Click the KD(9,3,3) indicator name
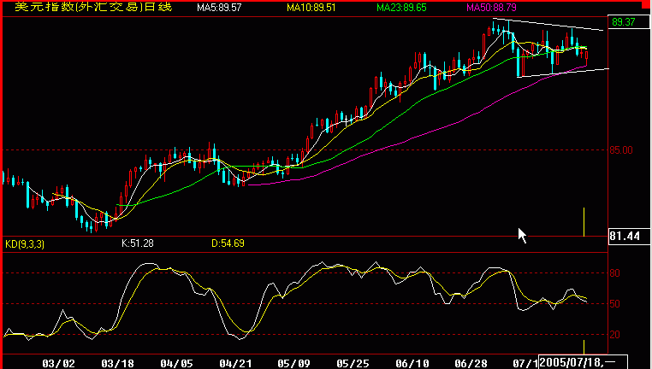The image size is (652, 369). [x=25, y=244]
